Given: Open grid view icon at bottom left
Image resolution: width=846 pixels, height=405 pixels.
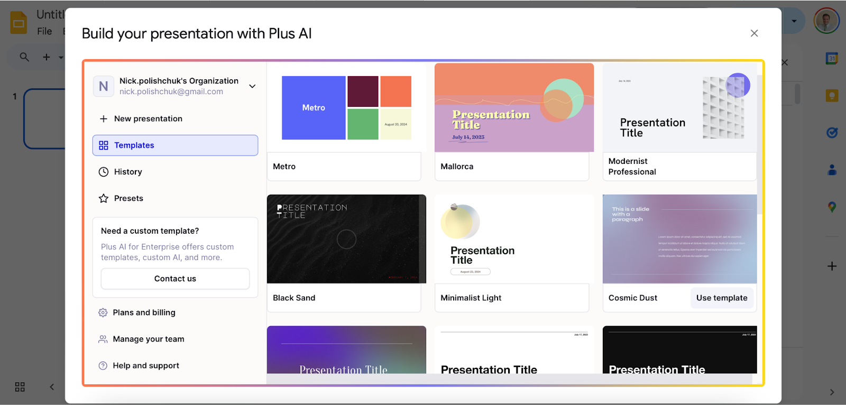Looking at the screenshot, I should (x=20, y=387).
